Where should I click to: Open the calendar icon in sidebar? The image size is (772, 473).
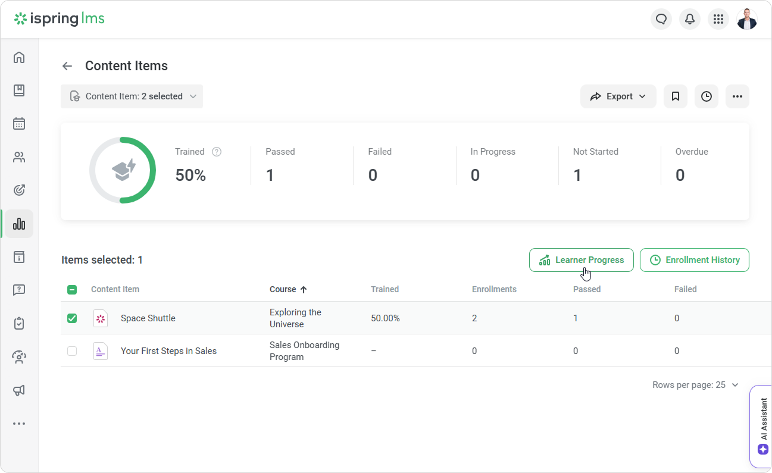19,124
